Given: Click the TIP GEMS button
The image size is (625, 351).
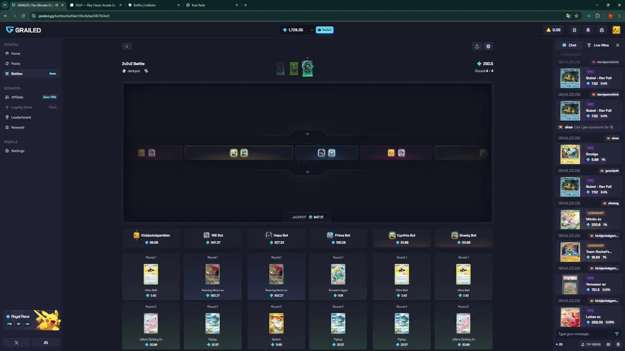Looking at the screenshot, I should (591, 344).
